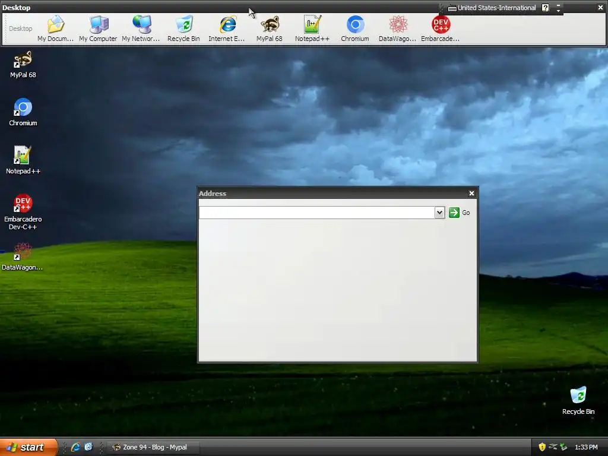Open Recycle Bin in the top toolbar
Viewport: 608px width, 456px height.
coord(184,28)
